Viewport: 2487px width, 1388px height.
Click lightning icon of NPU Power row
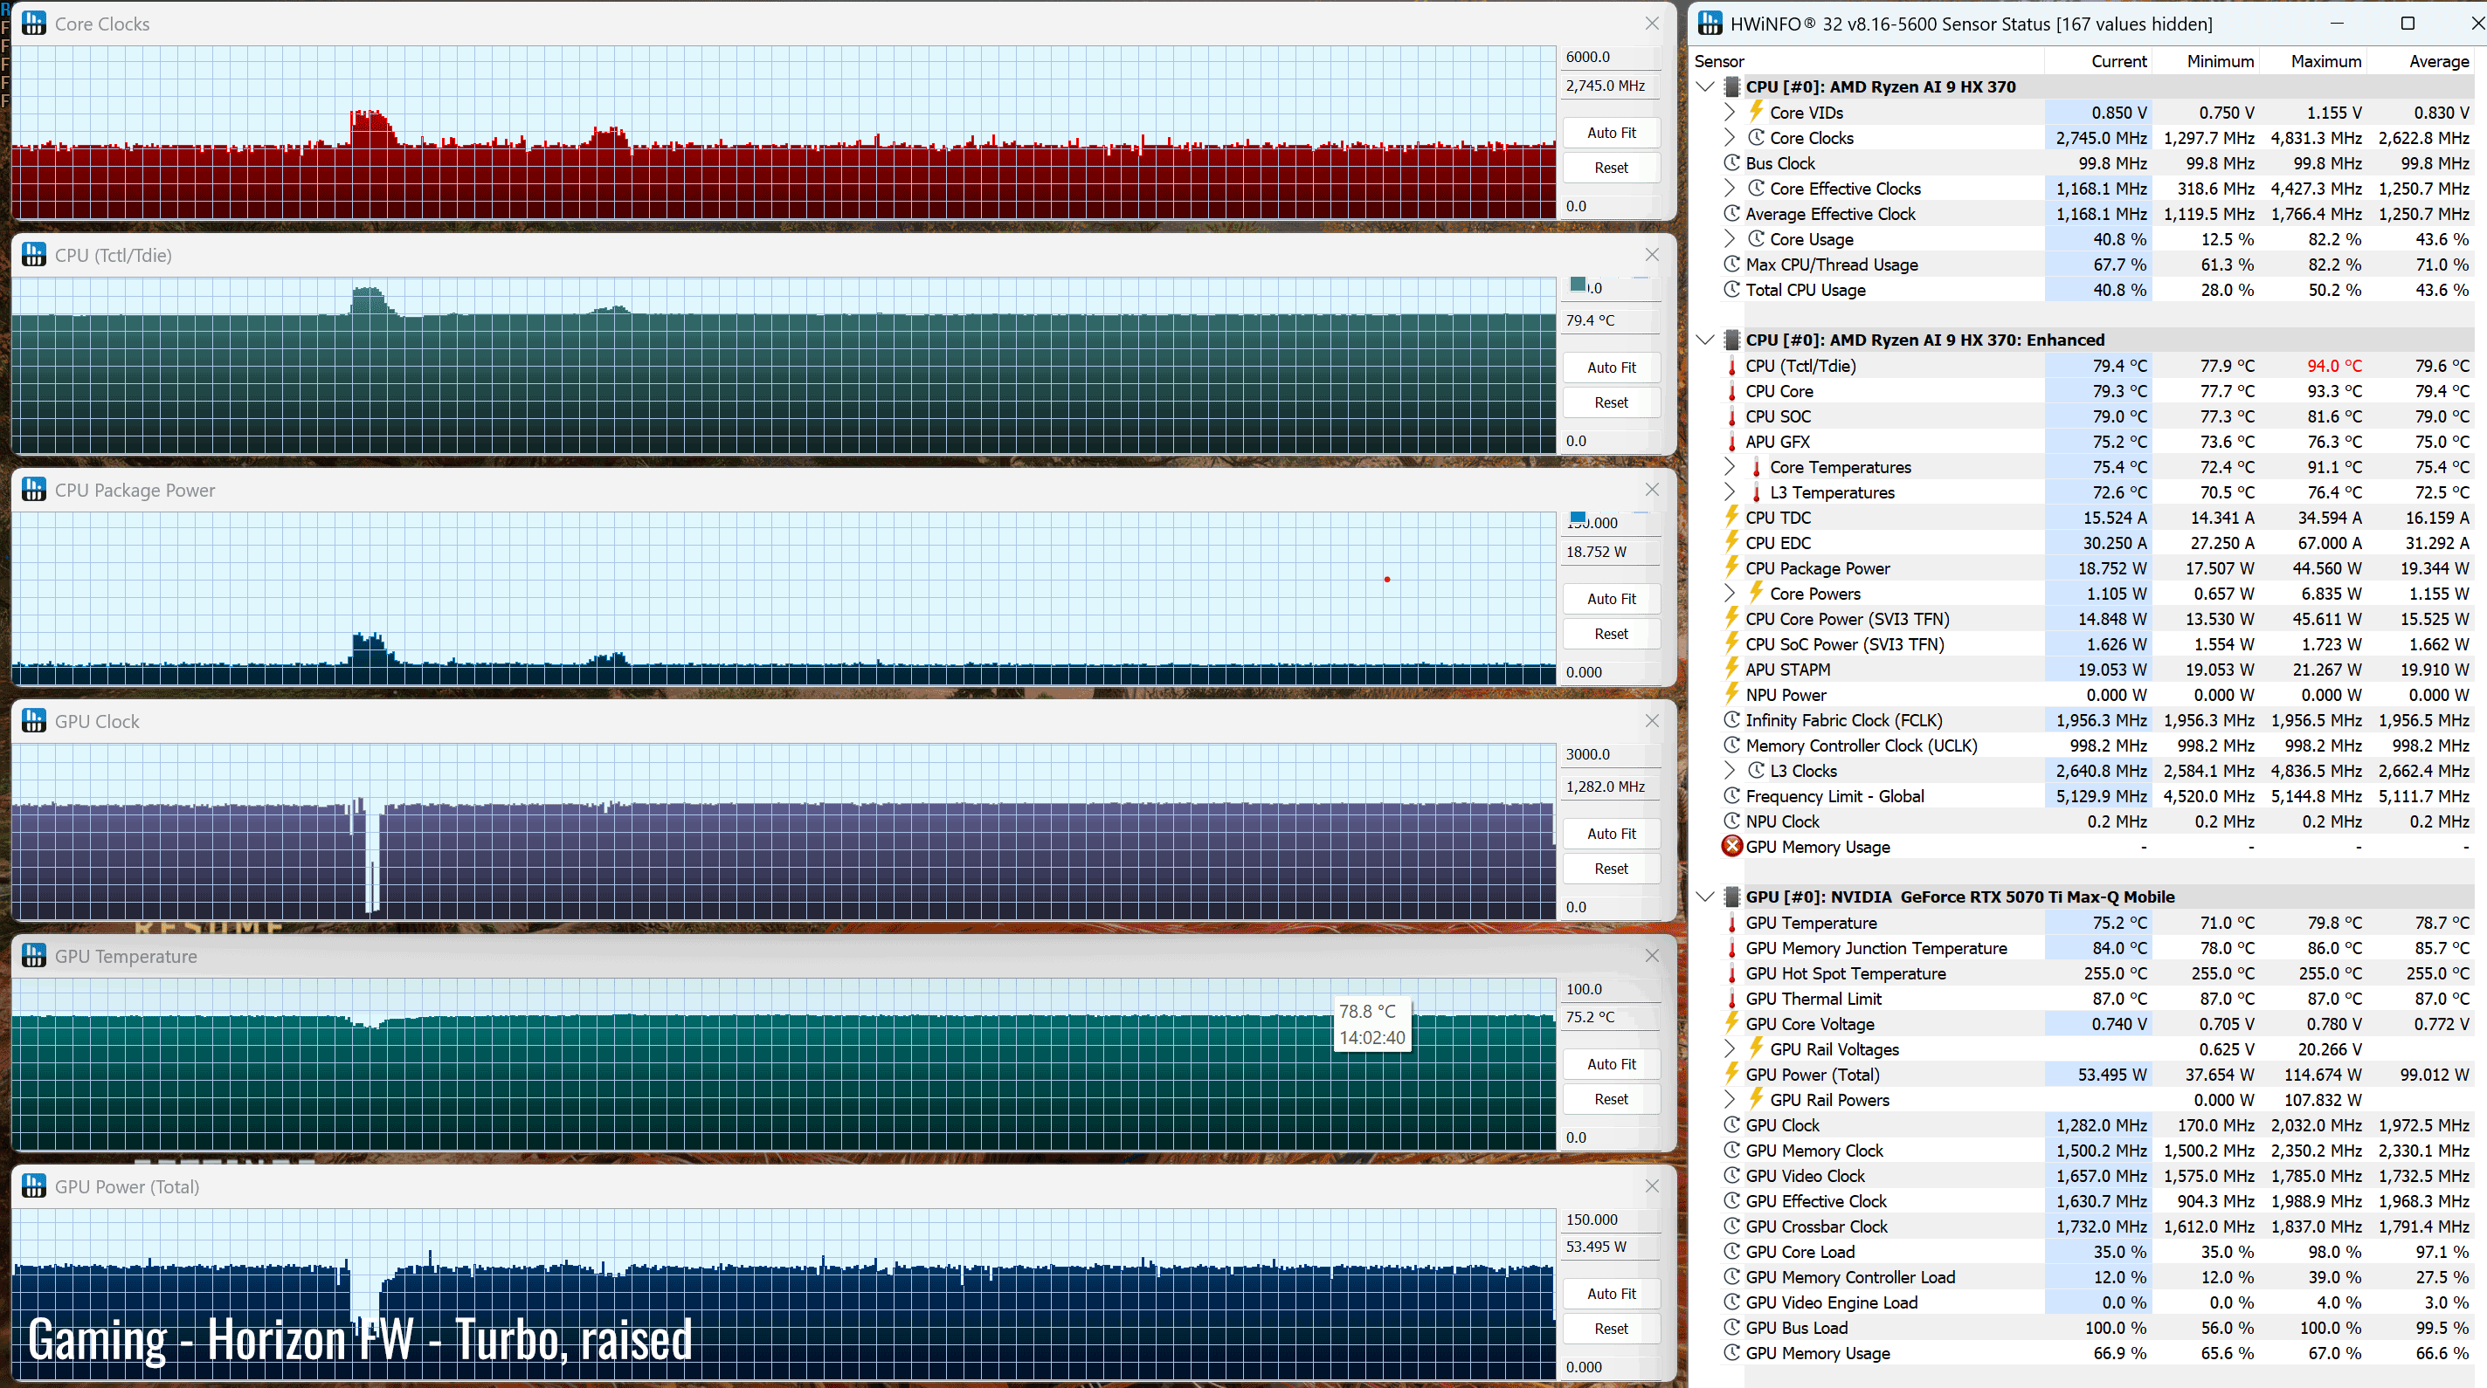click(x=1732, y=693)
